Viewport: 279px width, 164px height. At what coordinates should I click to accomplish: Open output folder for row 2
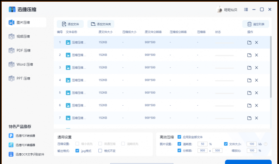pyautogui.click(x=249, y=55)
